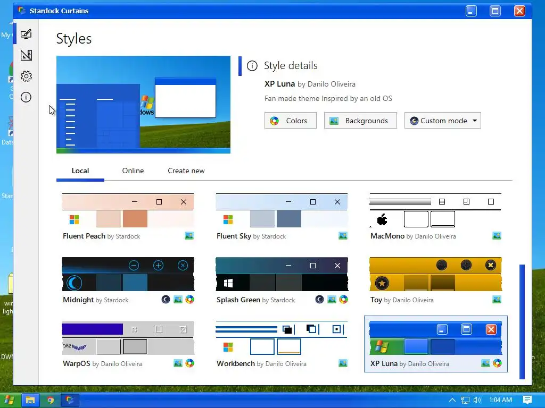Click color wheel icon on Splash Green
545x408 pixels.
pos(343,299)
